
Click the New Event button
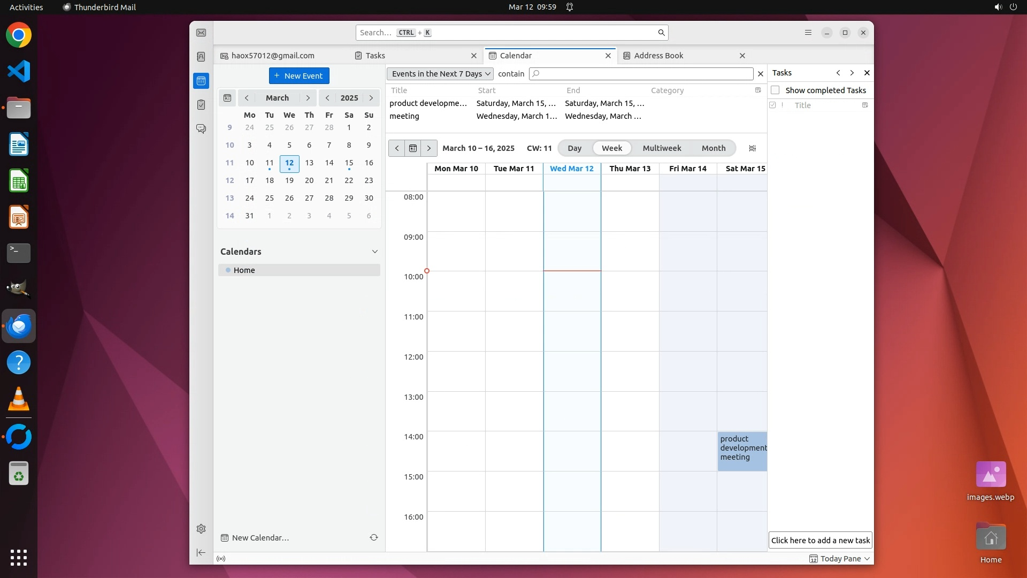point(299,76)
